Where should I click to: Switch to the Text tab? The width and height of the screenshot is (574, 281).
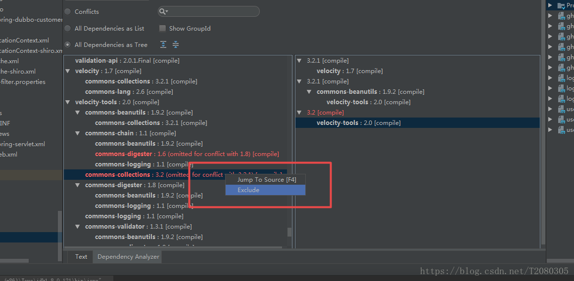[x=81, y=257]
